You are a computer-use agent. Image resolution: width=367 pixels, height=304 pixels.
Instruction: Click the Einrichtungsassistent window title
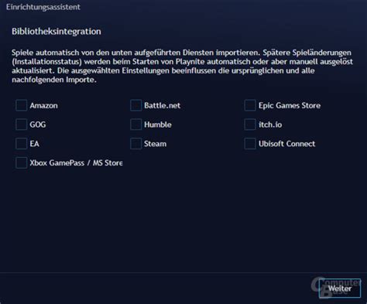[x=43, y=7]
